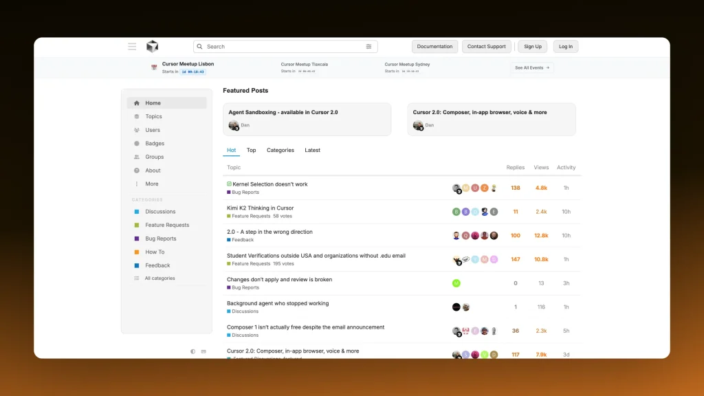Open the hamburger sidebar menu
Screen dimensions: 704x396
132,46
